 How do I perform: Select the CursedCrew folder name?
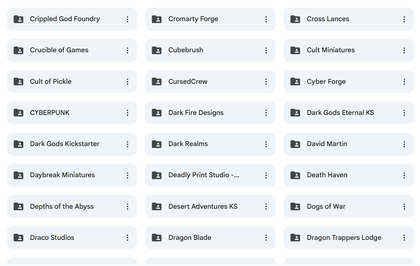pos(188,81)
